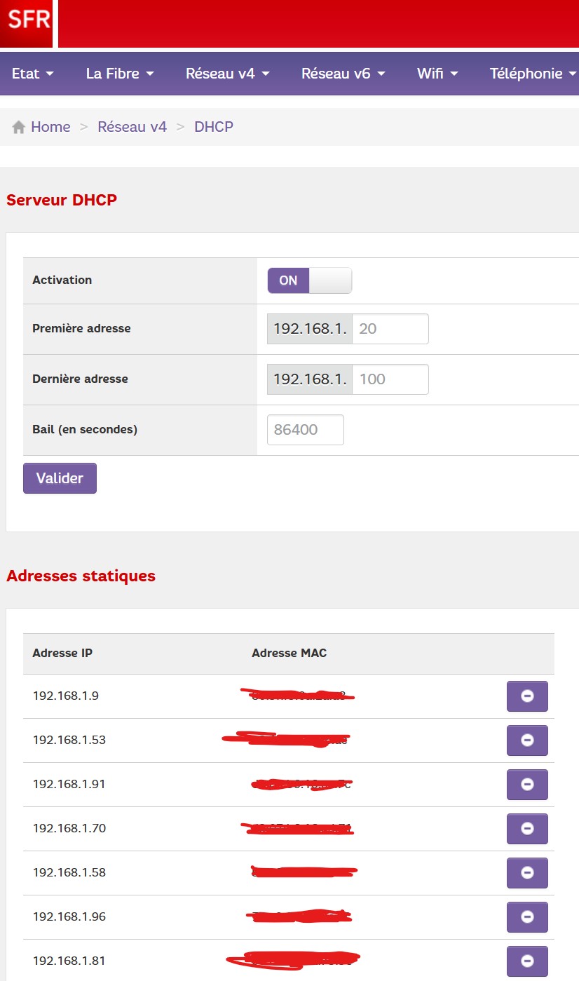This screenshot has height=981, width=579.
Task: Click the Adresses statiques heading
Action: coord(81,576)
